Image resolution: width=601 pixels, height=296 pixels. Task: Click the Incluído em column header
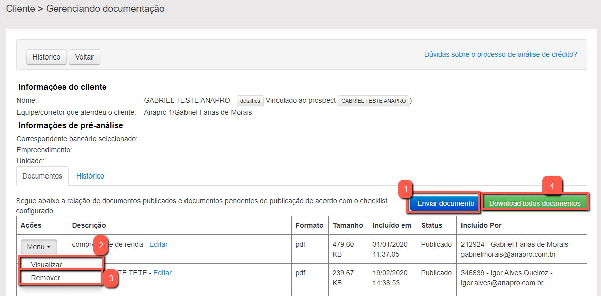(x=392, y=225)
